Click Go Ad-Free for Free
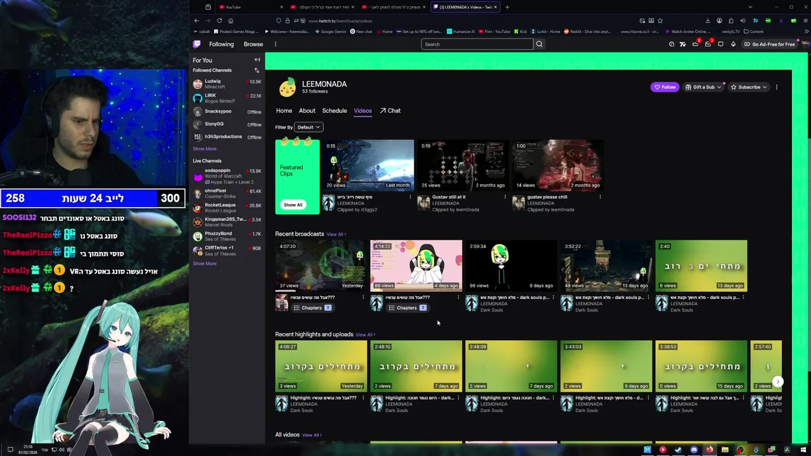811x456 pixels. (769, 44)
